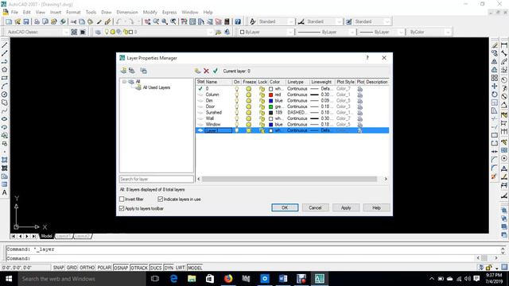
Task: Open the layer control dropdown in the Layers toolbar
Action: click(x=210, y=32)
